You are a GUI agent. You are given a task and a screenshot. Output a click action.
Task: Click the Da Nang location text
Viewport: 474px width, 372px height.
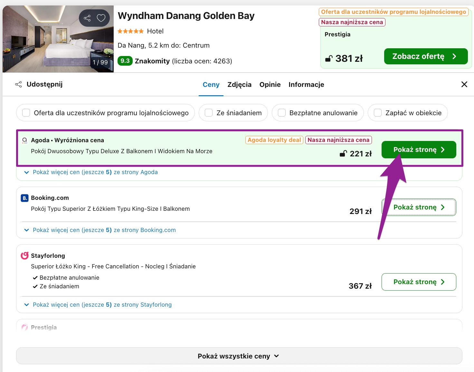164,45
